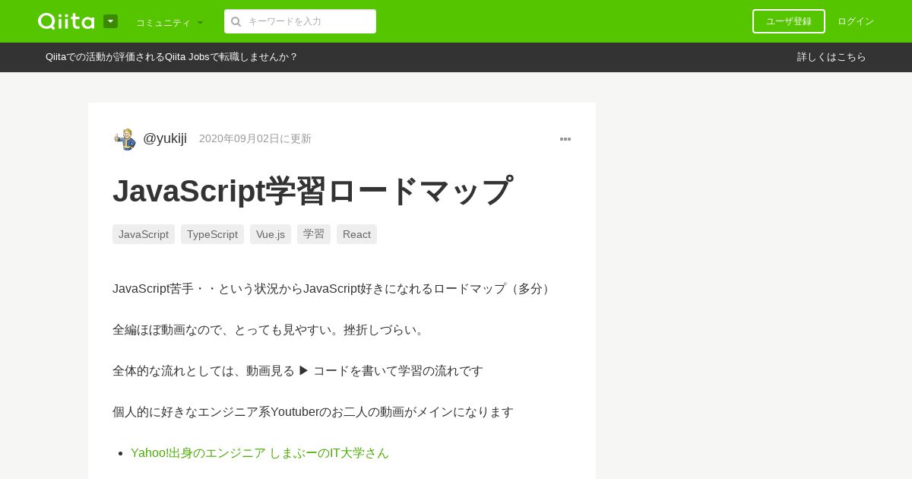The height and width of the screenshot is (479, 912).
Task: Click the 2020年09月02日に更新 date text
Action: click(255, 138)
